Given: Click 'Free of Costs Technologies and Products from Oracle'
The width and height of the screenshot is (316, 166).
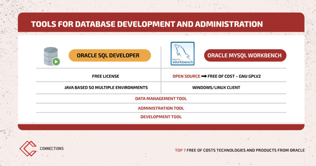Looking at the screenshot, I should pyautogui.click(x=246, y=150).
